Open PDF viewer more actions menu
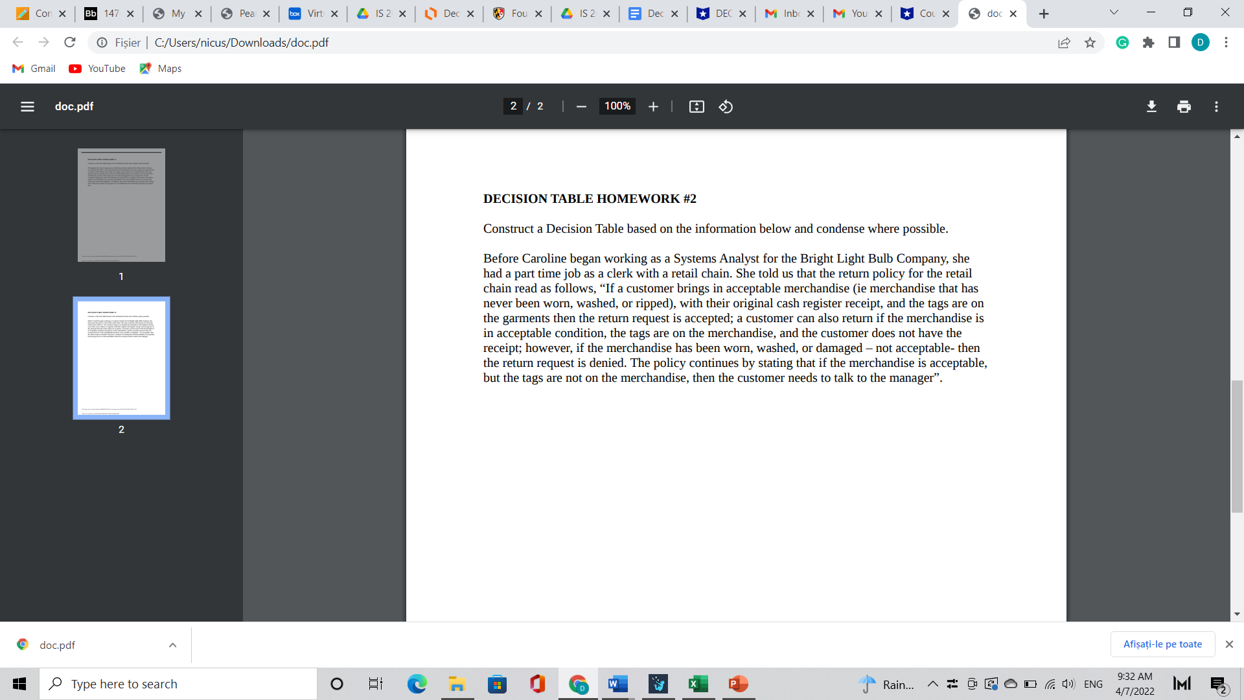Viewport: 1244px width, 700px height. (x=1216, y=106)
